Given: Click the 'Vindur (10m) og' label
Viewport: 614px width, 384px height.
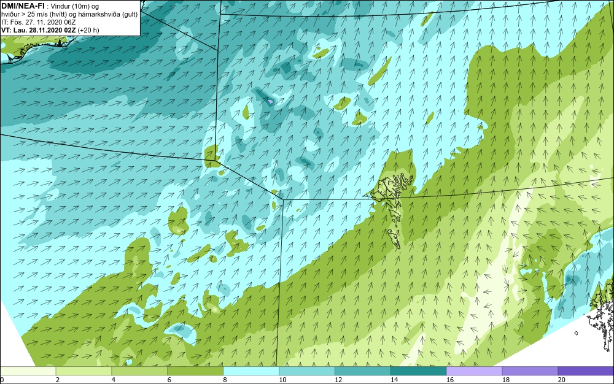Looking at the screenshot, I should pos(74,6).
